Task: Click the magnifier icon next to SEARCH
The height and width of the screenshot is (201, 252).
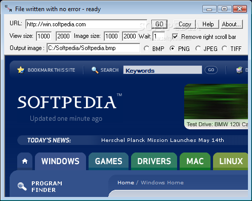Action: (x=95, y=70)
